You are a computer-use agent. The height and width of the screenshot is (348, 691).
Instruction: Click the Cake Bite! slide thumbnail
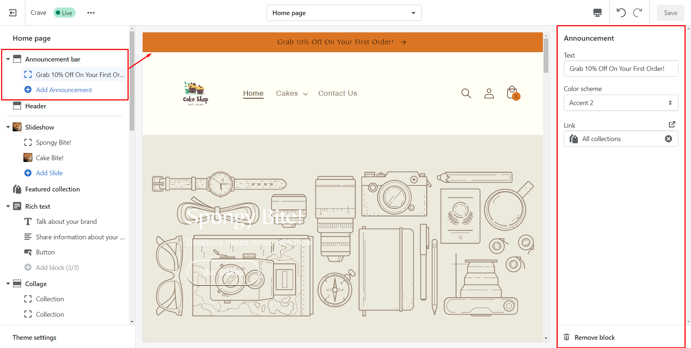click(28, 158)
